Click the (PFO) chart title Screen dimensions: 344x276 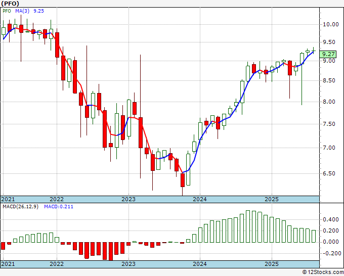tap(10, 4)
